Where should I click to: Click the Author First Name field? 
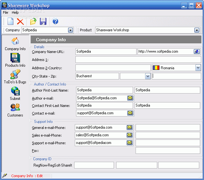(x=104, y=90)
